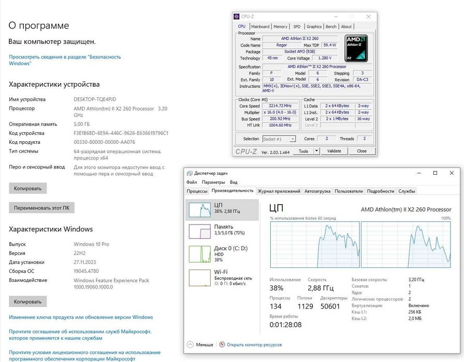This screenshot has height=362, width=464.
Task: Select the Производительность tab
Action: 233,191
